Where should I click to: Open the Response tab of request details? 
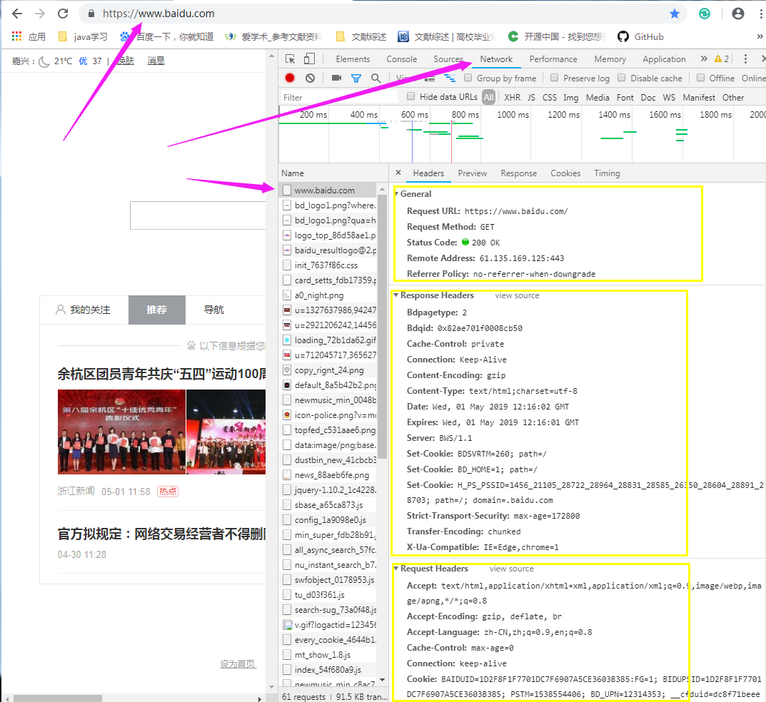[518, 173]
